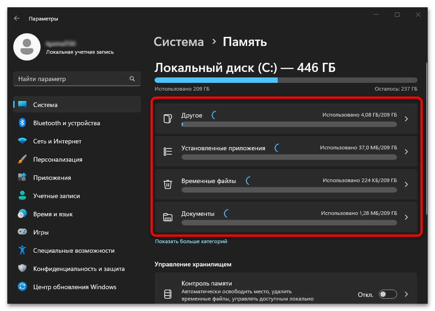This screenshot has width=435, height=311.
Task: Expand the Документы chevron
Action: click(x=406, y=217)
